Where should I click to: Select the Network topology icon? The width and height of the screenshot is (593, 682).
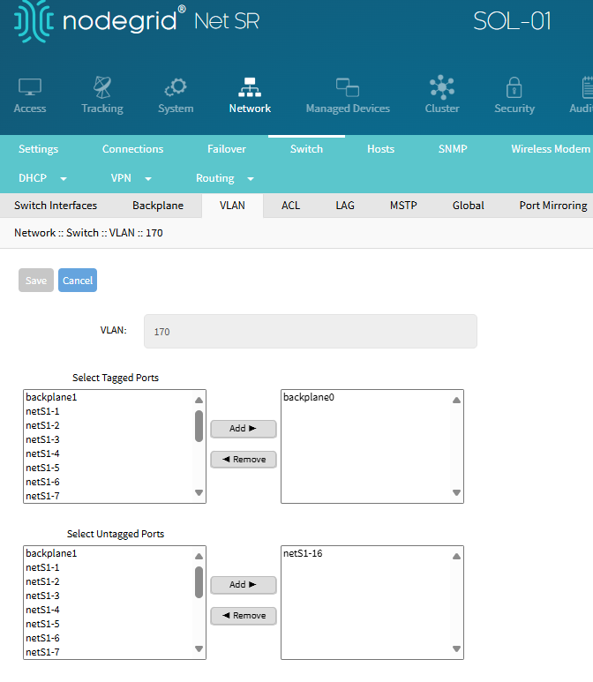point(250,87)
